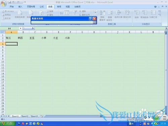168x126 pixels.
Task: Switch to Sheet3 worksheet tab
Action: point(34,116)
